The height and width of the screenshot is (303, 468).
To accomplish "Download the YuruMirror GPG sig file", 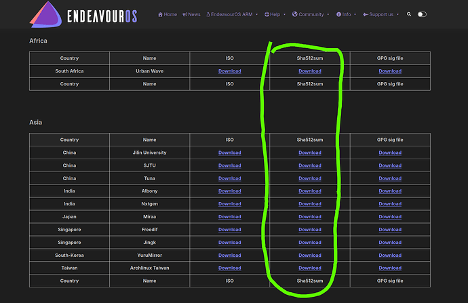I will [390, 255].
